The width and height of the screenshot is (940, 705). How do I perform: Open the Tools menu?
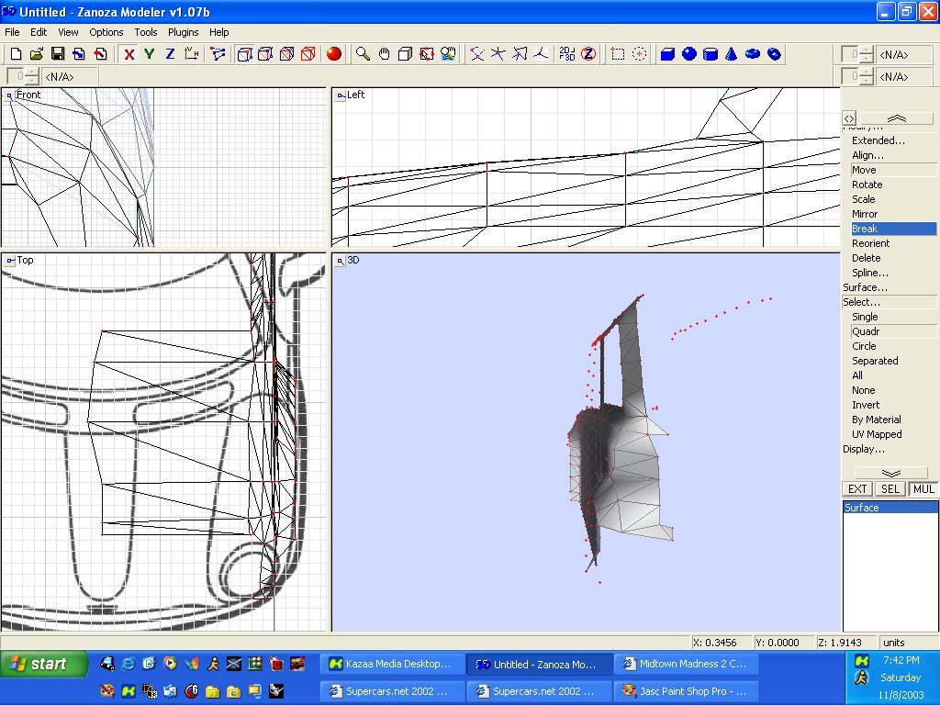(146, 32)
